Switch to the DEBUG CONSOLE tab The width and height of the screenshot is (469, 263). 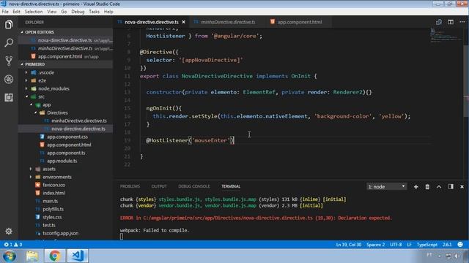tap(193, 186)
